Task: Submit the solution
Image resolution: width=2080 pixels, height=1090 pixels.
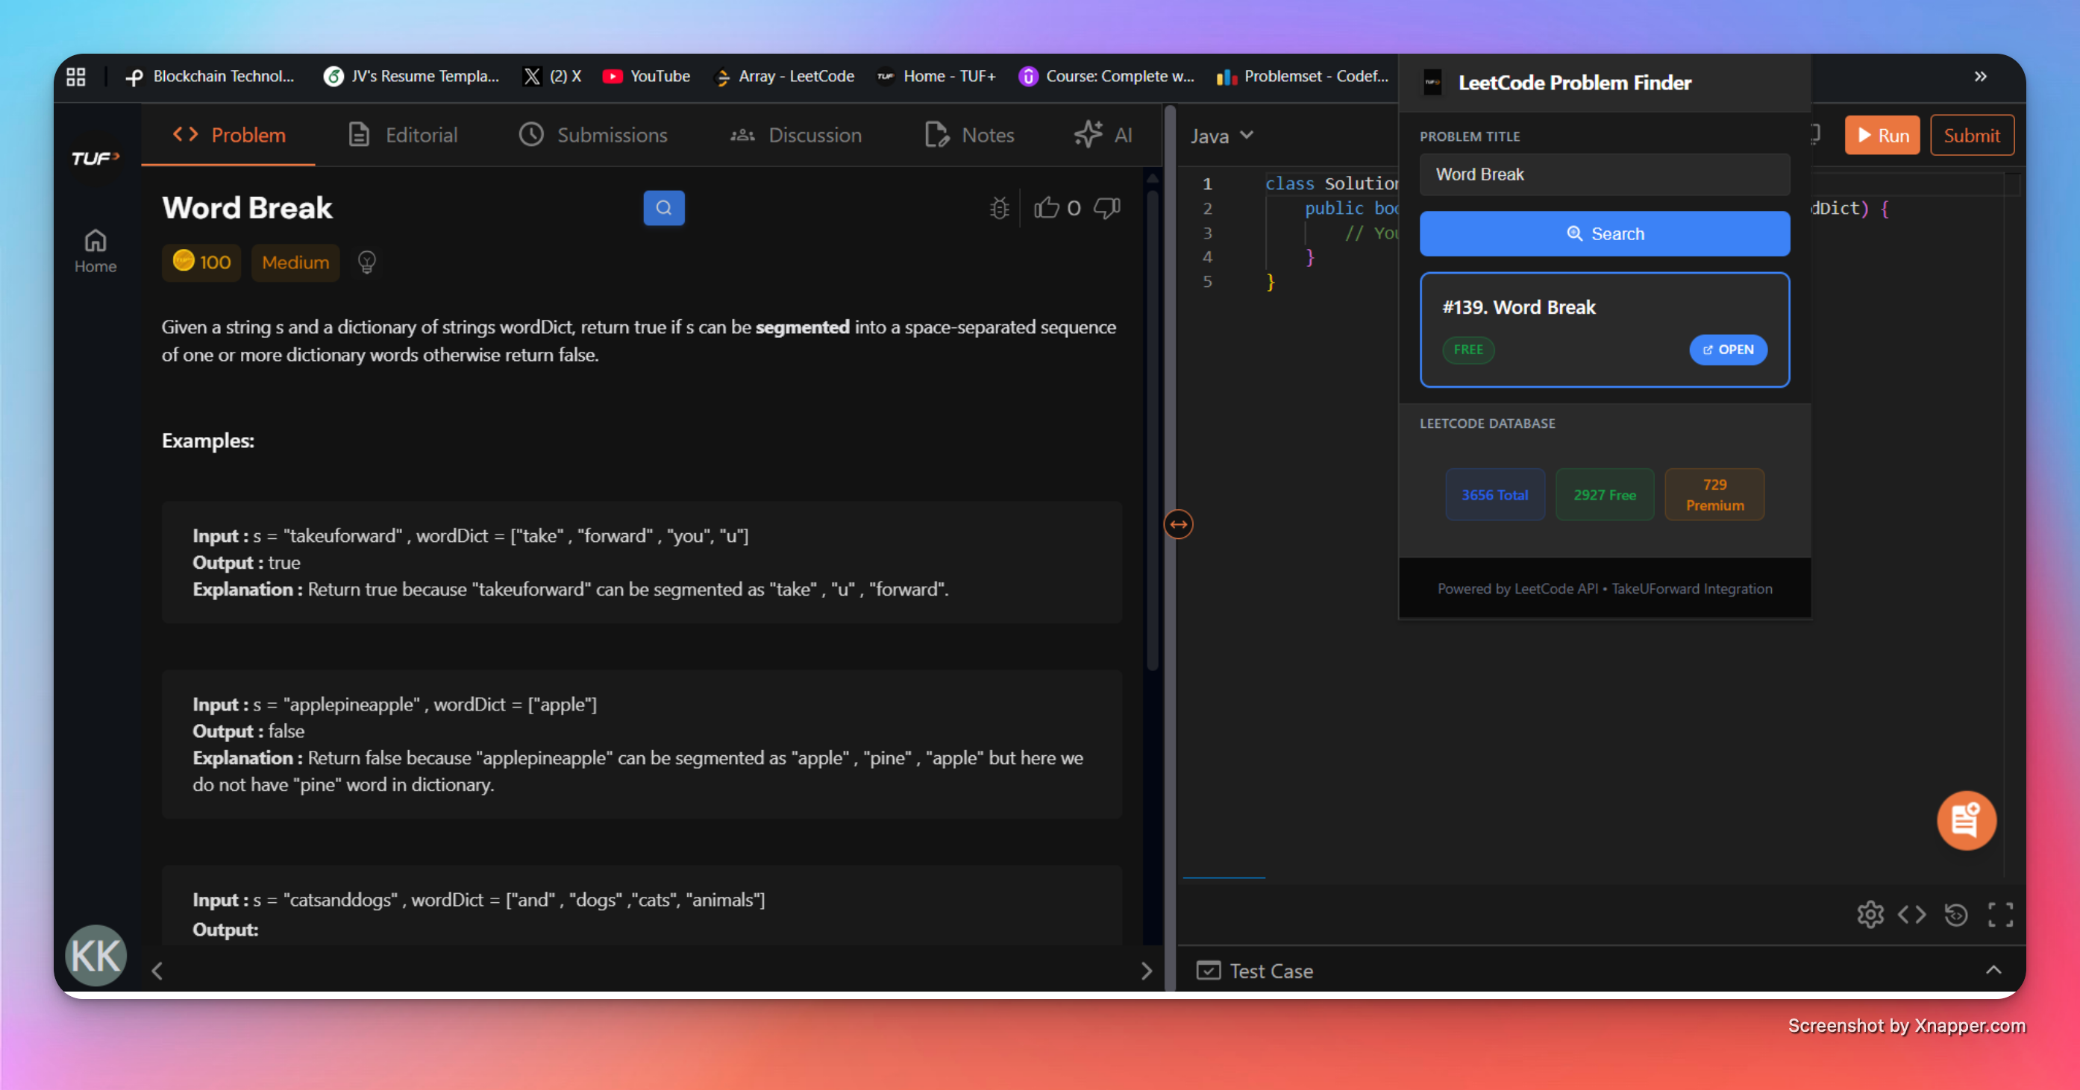Action: pos(1972,135)
